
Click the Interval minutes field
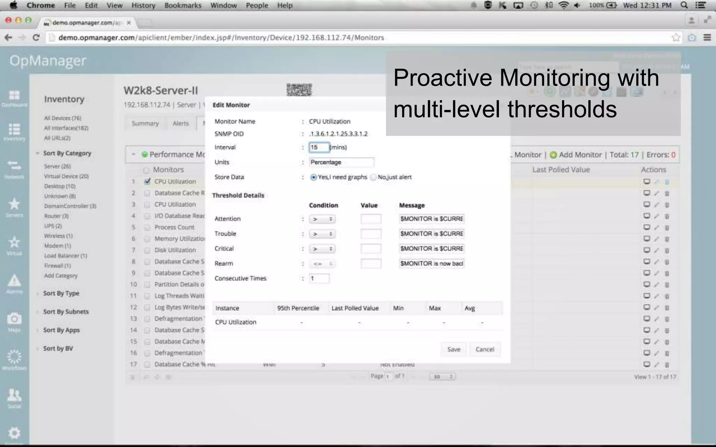pyautogui.click(x=319, y=147)
